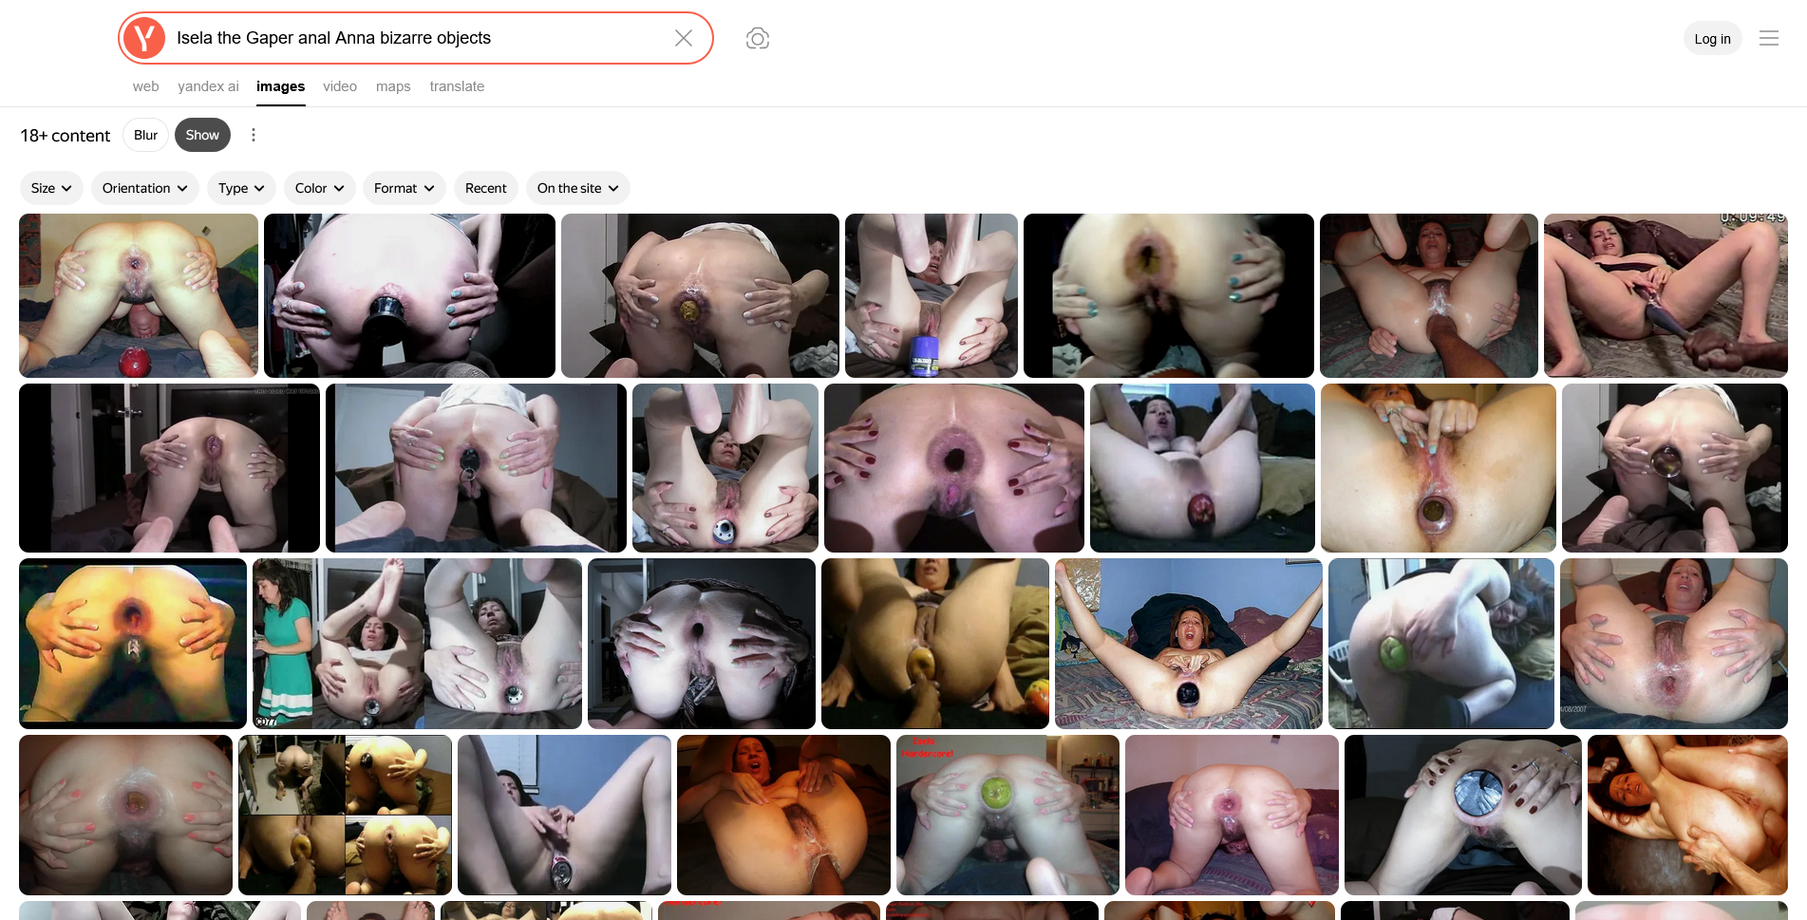Click the Yandex logo icon
Image resolution: width=1807 pixels, height=920 pixels.
tap(144, 38)
